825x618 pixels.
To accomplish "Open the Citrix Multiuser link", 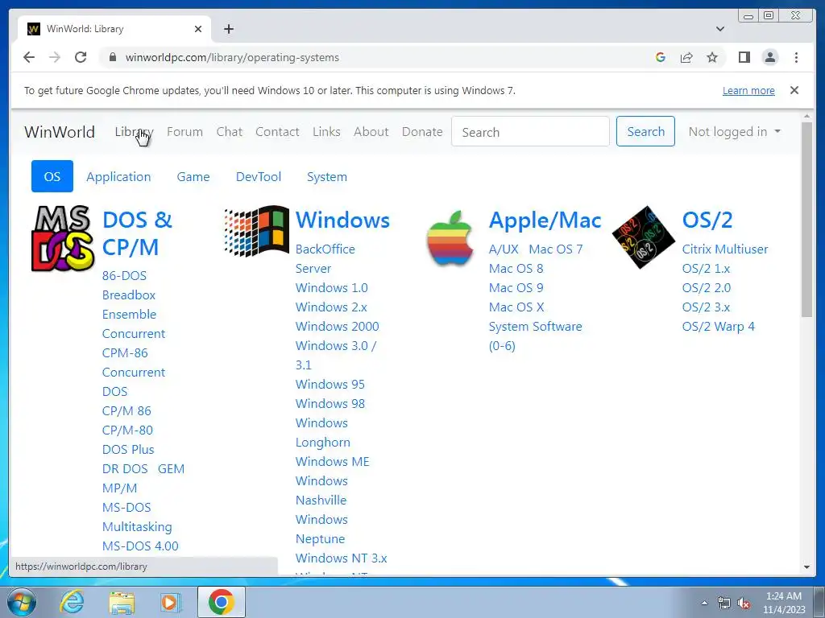I will [x=725, y=249].
